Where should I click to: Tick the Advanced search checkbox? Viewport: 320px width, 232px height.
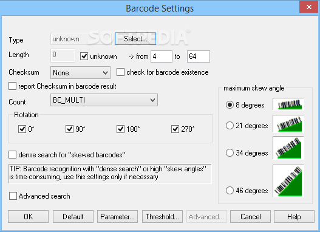click(13, 196)
